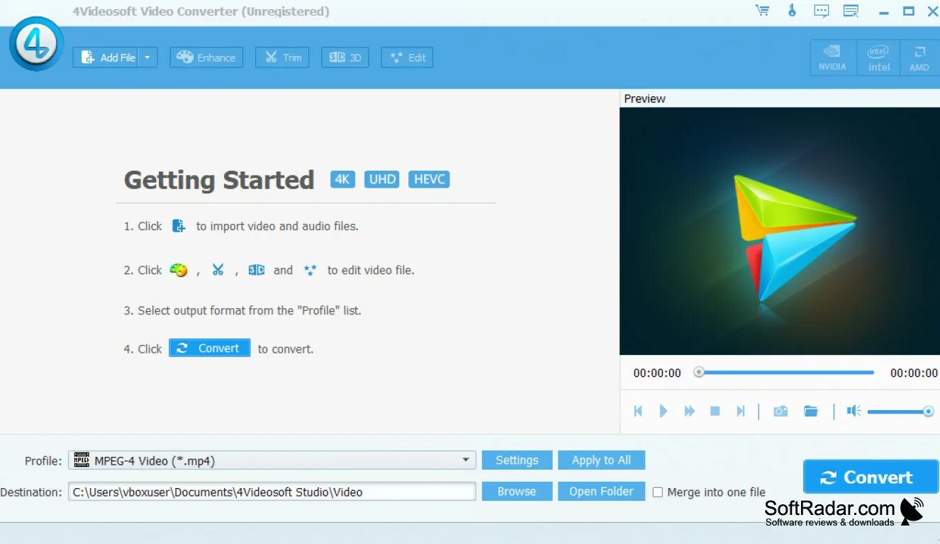940x544 pixels.
Task: Click Convert button in Getting Started step 4
Action: tap(209, 348)
